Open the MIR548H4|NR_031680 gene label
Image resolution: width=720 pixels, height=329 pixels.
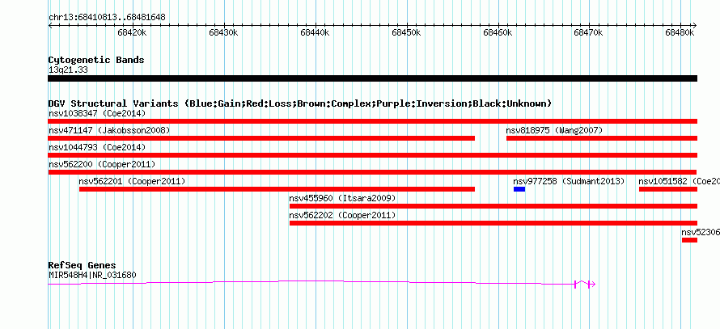92,276
